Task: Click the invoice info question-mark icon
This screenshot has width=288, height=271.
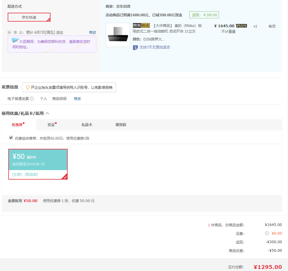Action: click(32, 99)
